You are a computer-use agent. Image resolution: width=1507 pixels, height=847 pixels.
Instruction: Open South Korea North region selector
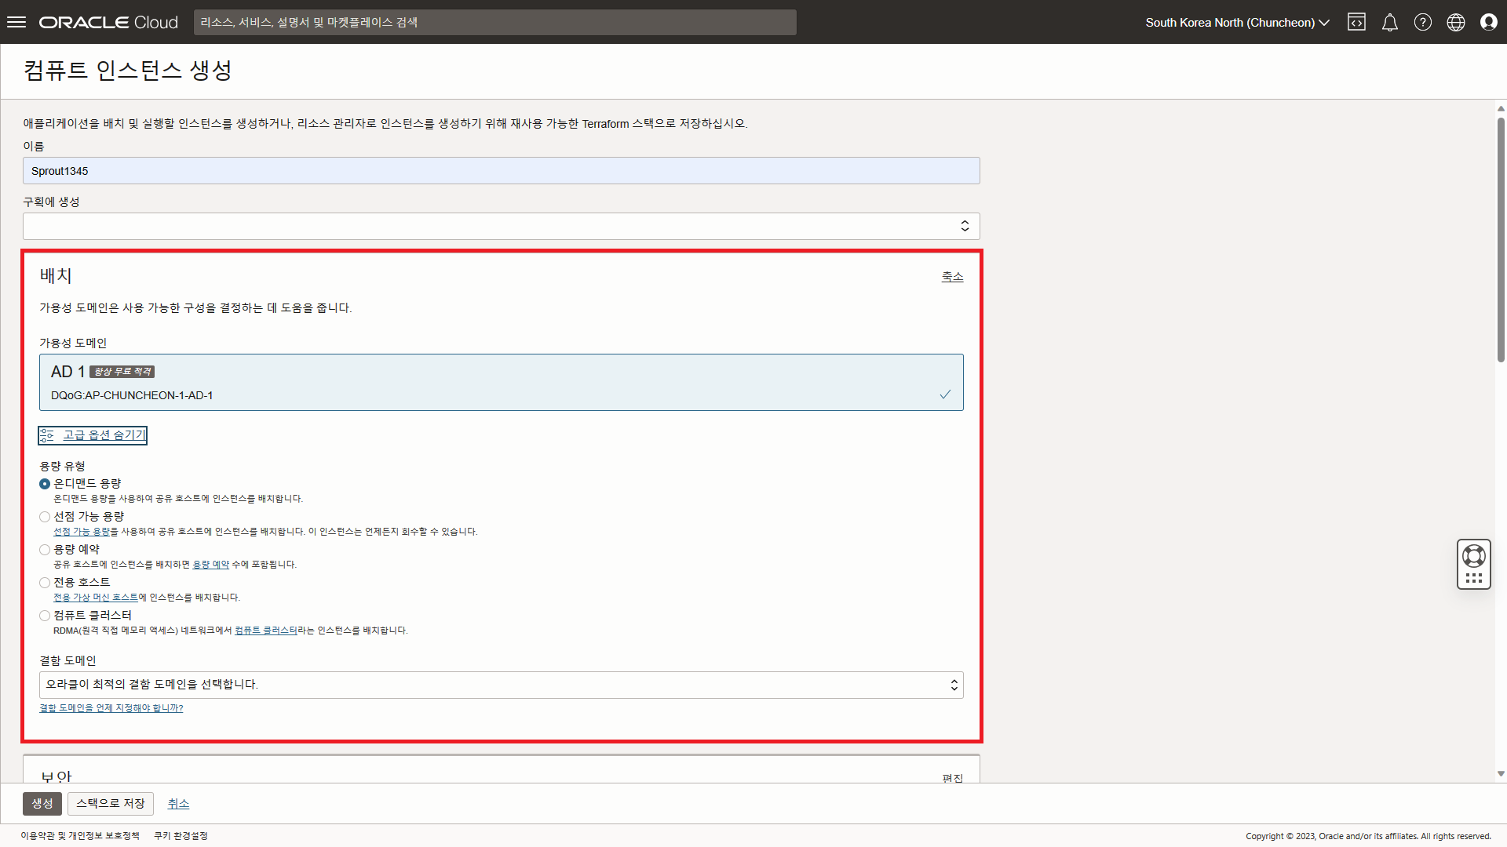click(x=1237, y=22)
